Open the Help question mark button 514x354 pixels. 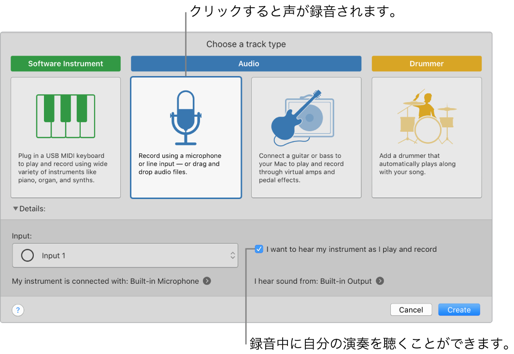(17, 310)
